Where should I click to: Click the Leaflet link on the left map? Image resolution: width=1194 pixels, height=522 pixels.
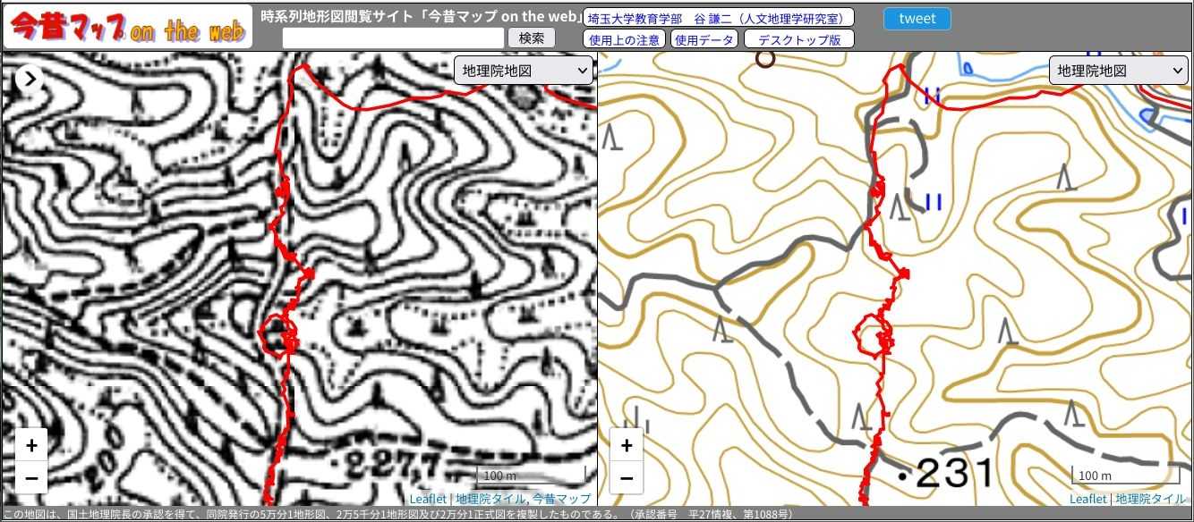428,499
